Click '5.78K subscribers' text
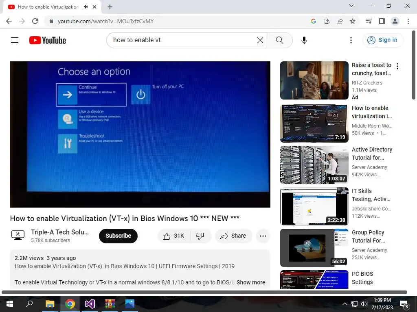This screenshot has width=417, height=312. (50, 240)
